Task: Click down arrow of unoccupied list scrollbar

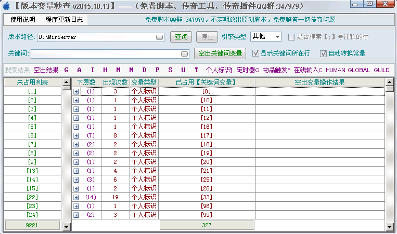Action: pos(66,227)
